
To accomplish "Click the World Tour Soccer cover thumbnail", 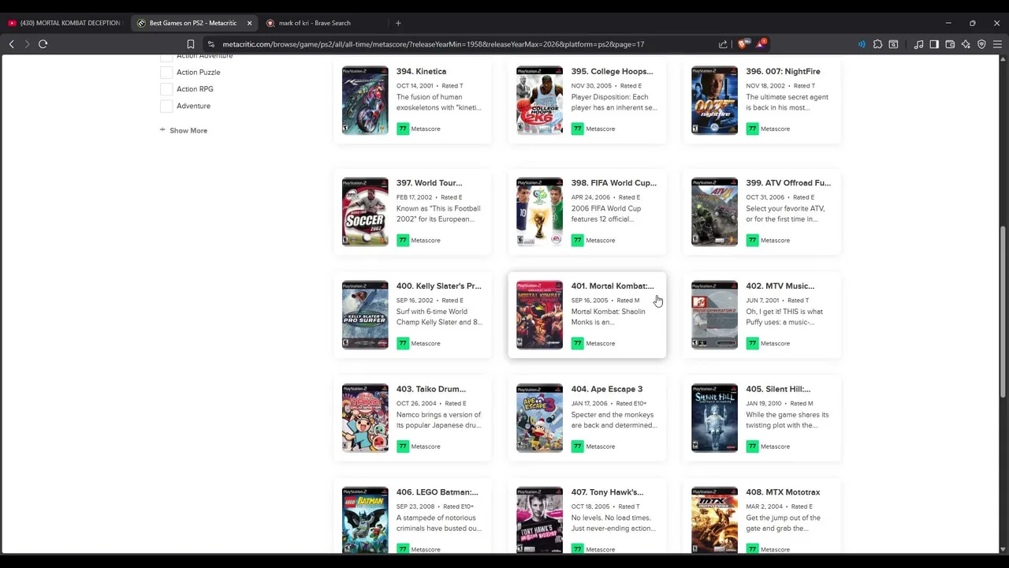I will [365, 211].
